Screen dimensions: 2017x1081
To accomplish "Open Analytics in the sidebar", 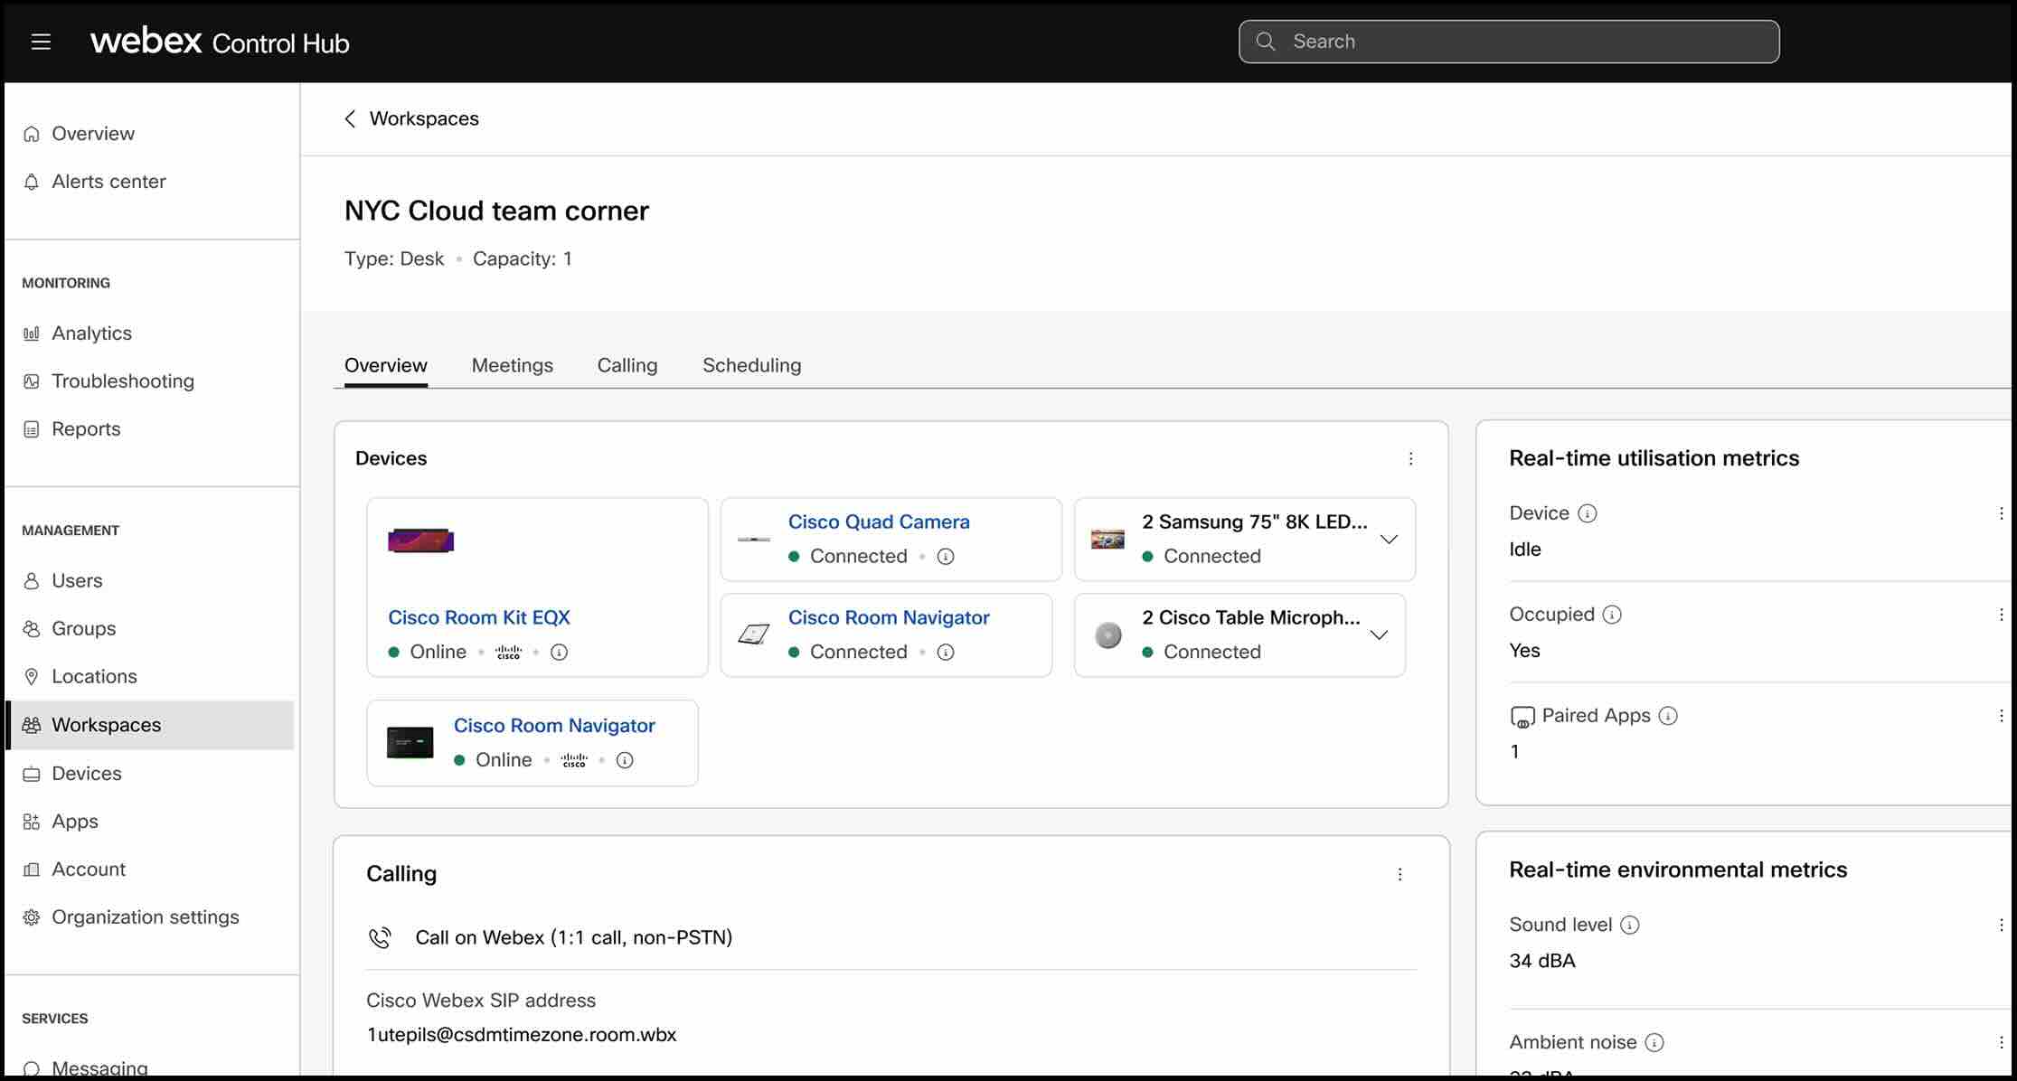I will pyautogui.click(x=91, y=334).
